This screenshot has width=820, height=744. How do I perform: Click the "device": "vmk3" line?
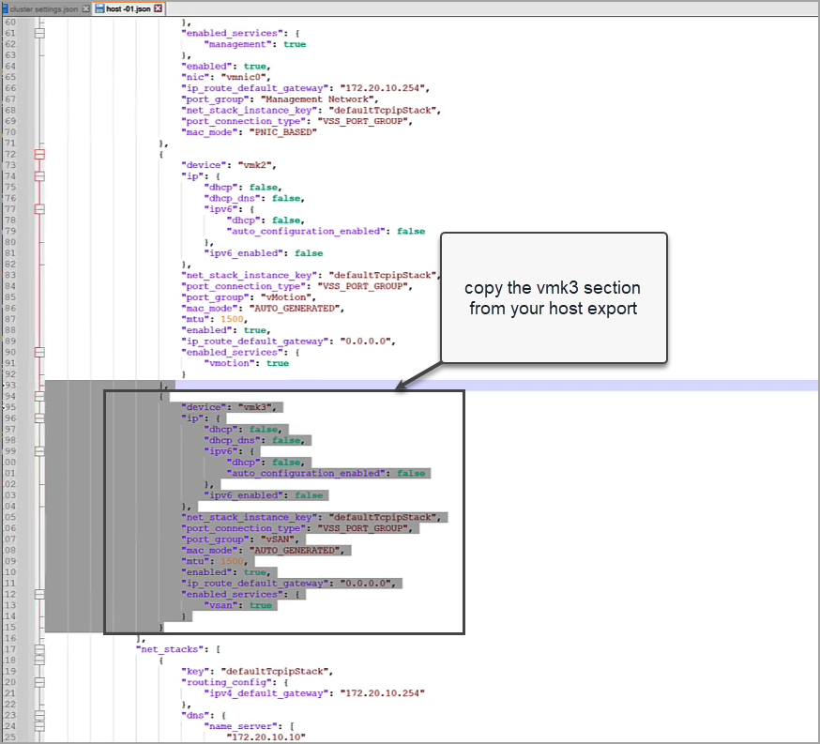229,407
